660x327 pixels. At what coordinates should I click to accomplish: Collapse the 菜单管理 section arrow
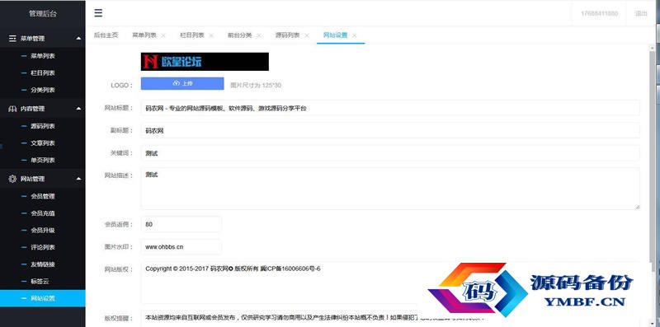[78, 38]
